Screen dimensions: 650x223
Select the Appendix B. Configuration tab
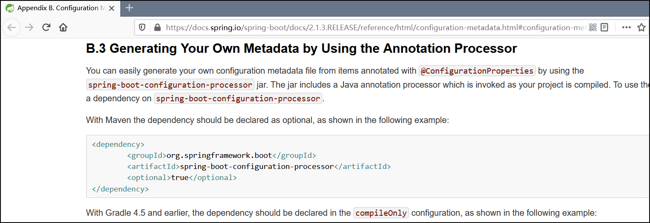60,8
